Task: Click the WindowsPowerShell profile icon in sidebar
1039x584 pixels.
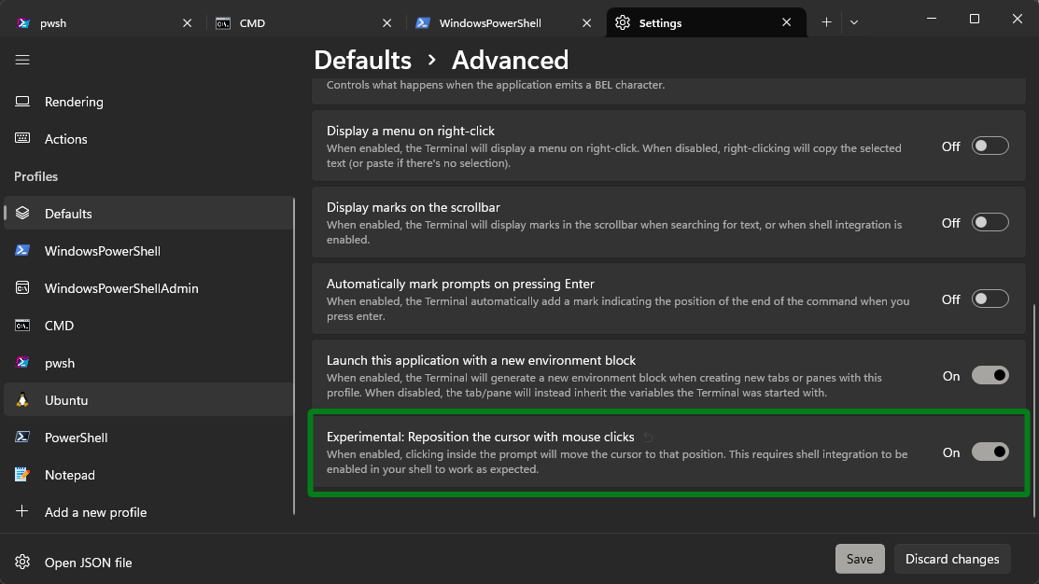Action: [x=22, y=250]
